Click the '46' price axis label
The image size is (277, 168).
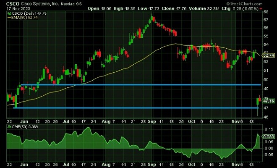click(x=266, y=117)
